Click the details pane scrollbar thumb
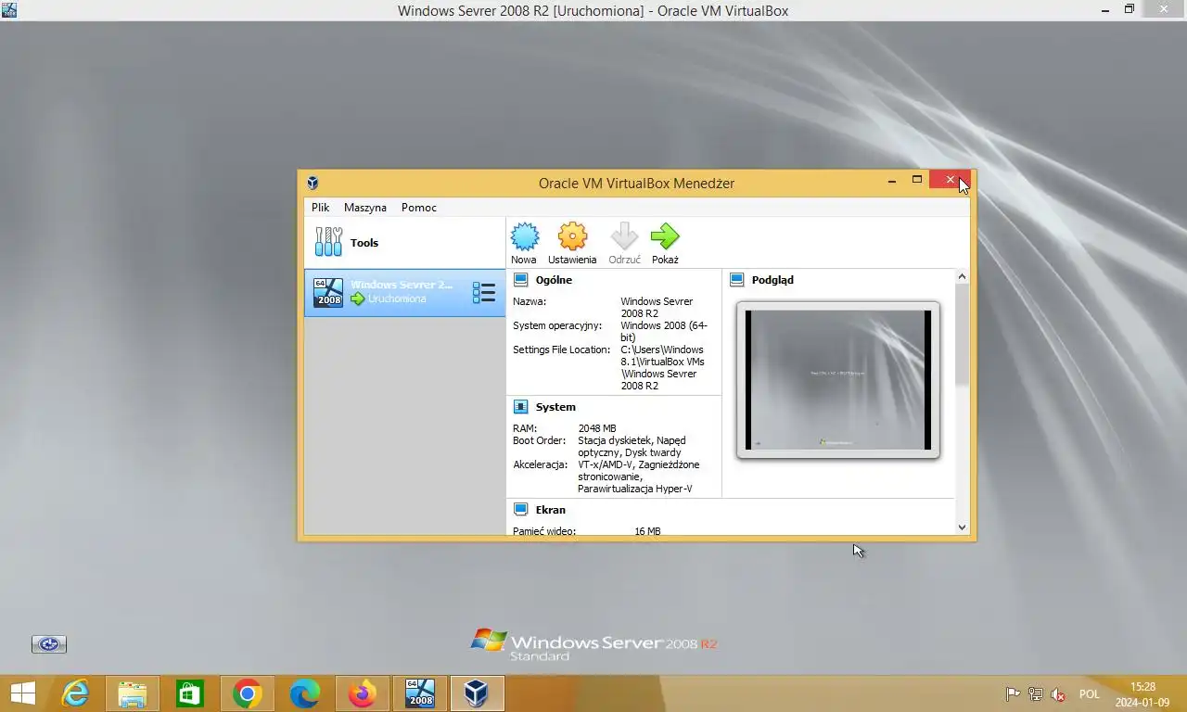Image resolution: width=1187 pixels, height=712 pixels. [962, 334]
